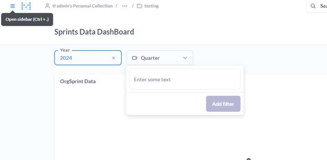Click the Metabase dotted logo
Image resolution: width=327 pixels, height=160 pixels.
(26, 6)
